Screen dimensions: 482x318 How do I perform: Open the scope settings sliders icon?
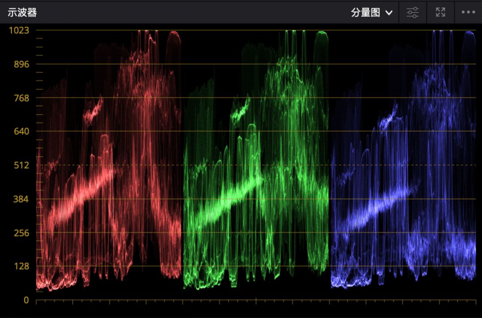click(x=412, y=13)
